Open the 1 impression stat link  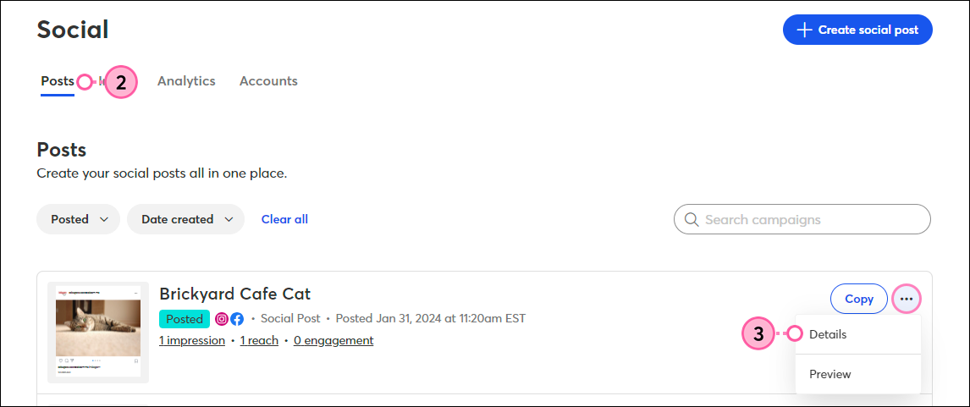pos(192,340)
